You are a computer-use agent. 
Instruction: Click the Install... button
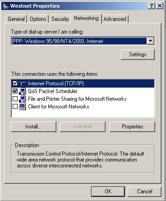point(33,127)
